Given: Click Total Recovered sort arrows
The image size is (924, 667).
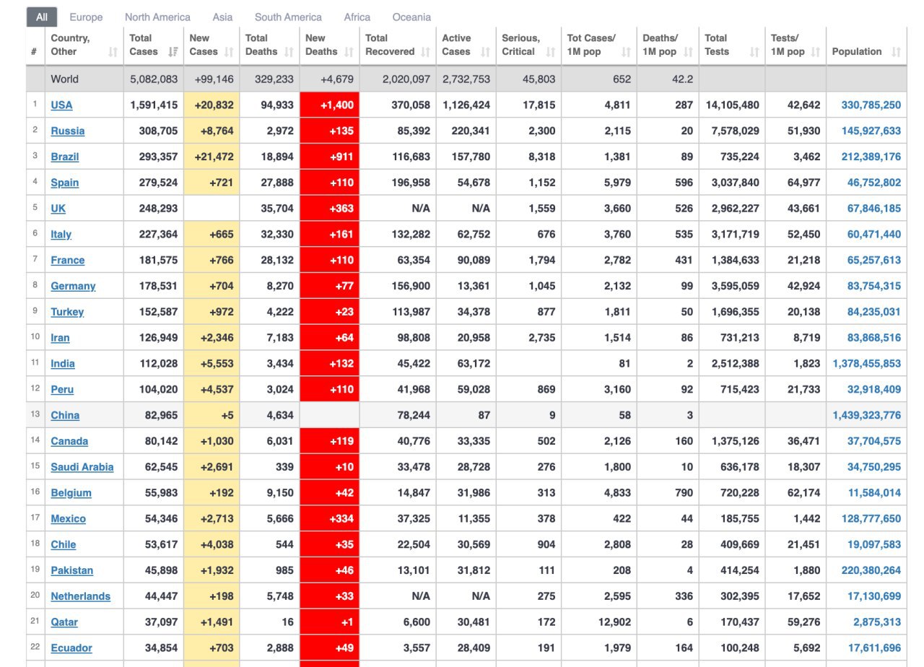Looking at the screenshot, I should point(425,52).
